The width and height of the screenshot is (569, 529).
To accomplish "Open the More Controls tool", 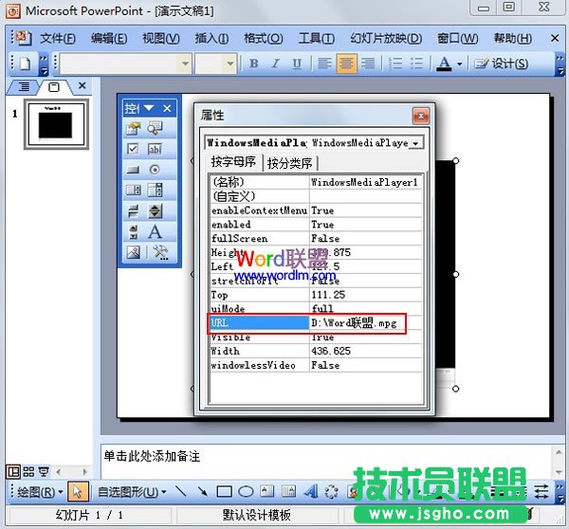I will [160, 252].
